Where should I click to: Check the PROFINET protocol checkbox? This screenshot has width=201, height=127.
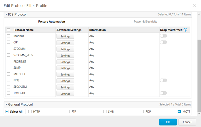pyautogui.click(x=9, y=61)
